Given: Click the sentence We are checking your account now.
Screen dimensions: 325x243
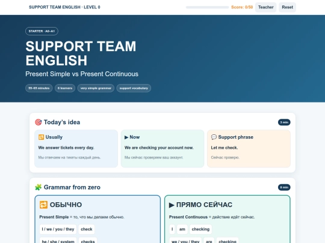Looking at the screenshot, I should pos(159,148).
